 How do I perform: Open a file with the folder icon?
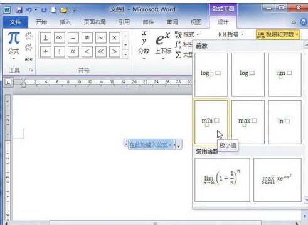click(65, 10)
